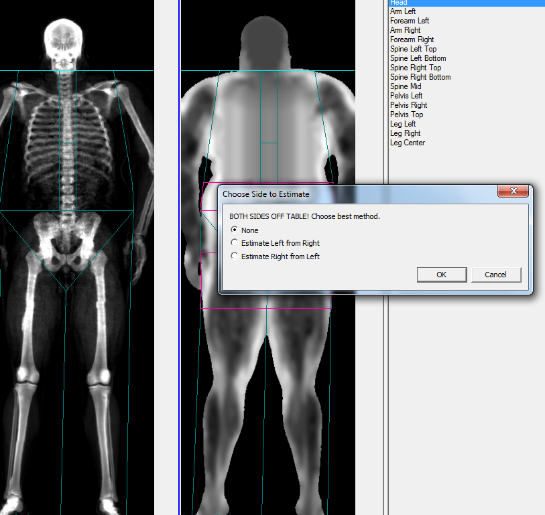Screen dimensions: 545x515
Task: Select Head in the region list
Action: click(399, 3)
